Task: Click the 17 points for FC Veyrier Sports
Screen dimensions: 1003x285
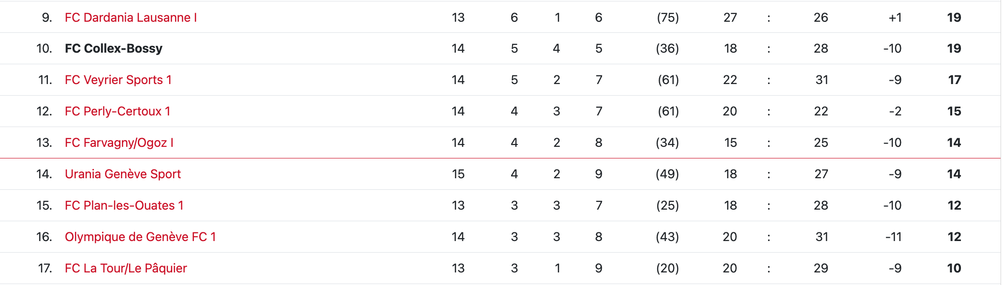Action: (x=955, y=80)
